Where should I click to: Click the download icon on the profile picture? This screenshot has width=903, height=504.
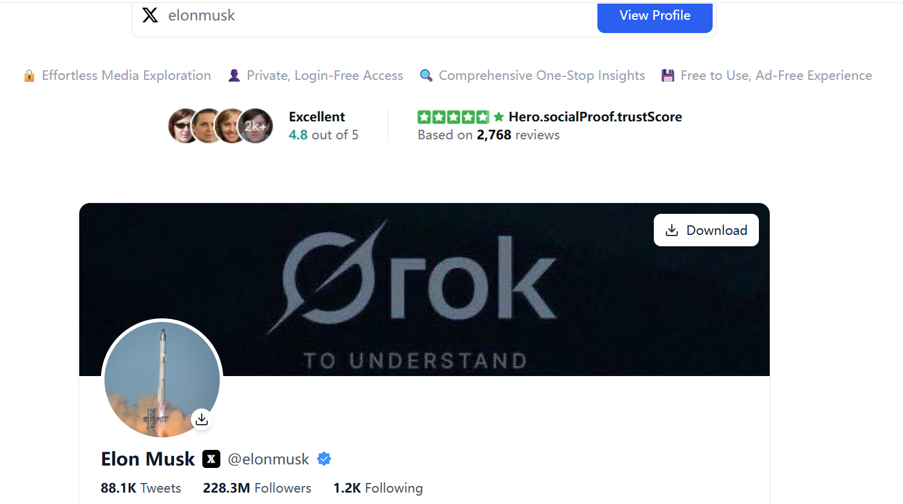(202, 419)
